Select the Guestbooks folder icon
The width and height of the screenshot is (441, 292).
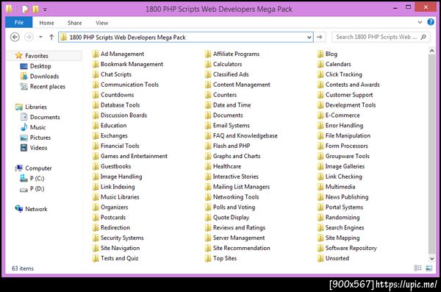click(96, 166)
